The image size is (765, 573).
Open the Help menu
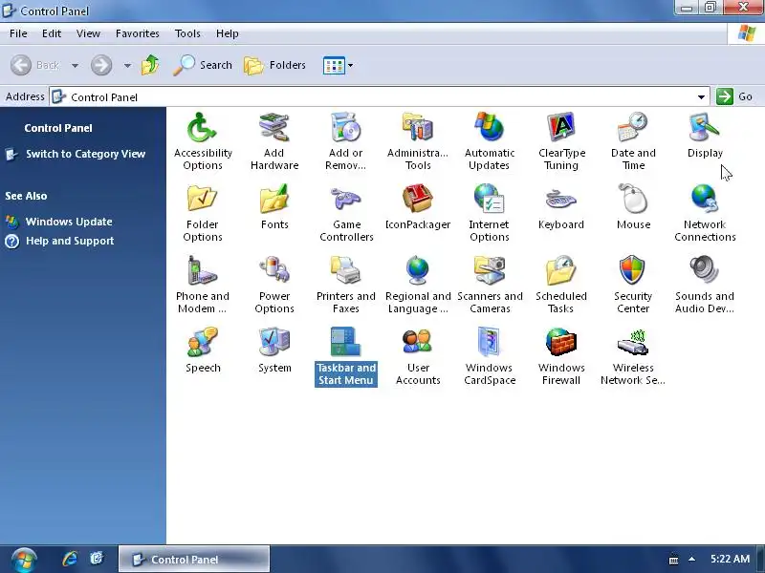tap(227, 33)
